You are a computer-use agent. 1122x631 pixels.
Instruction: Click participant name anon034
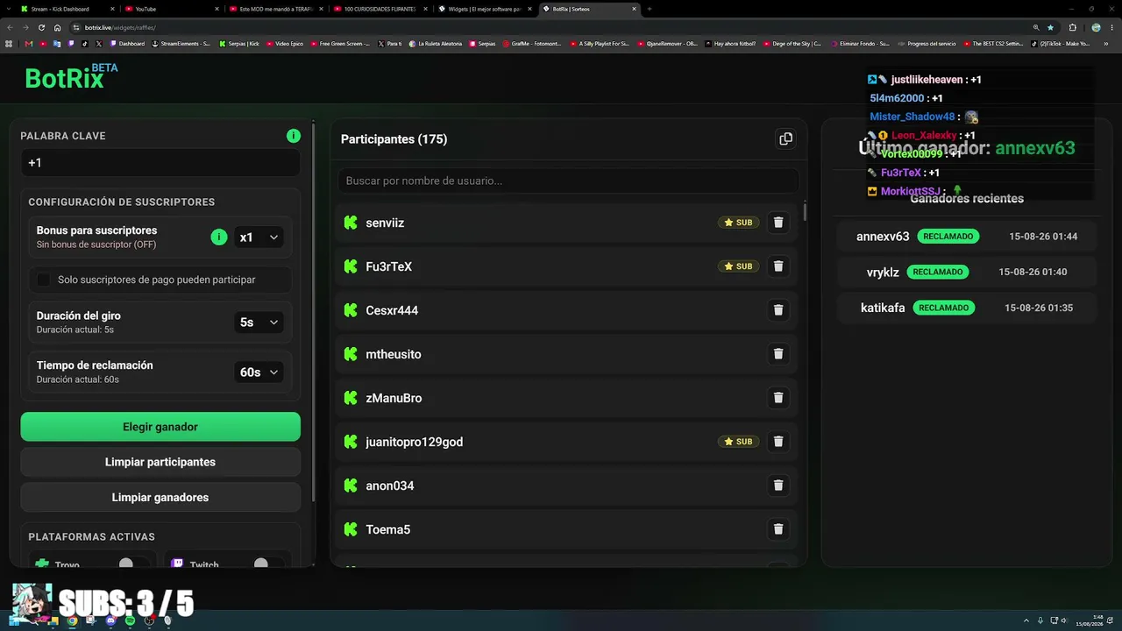(390, 486)
